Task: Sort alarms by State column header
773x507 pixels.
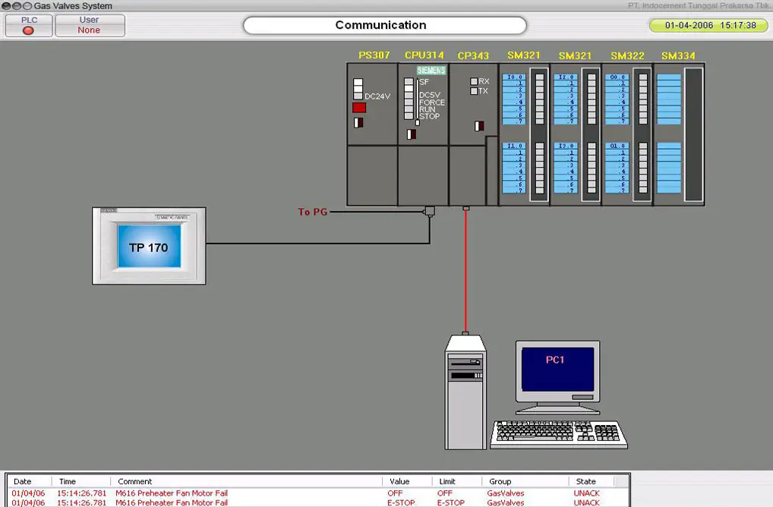Action: 585,481
